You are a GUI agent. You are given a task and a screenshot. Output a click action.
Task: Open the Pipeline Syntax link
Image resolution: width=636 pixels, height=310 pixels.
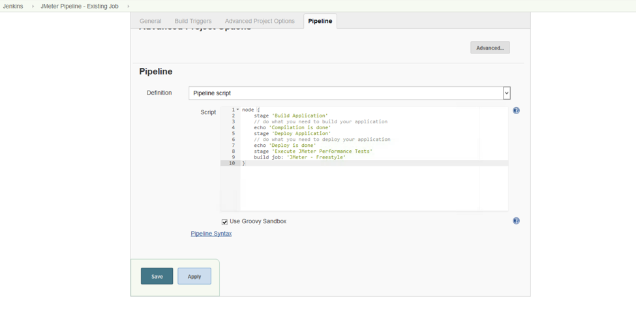211,234
